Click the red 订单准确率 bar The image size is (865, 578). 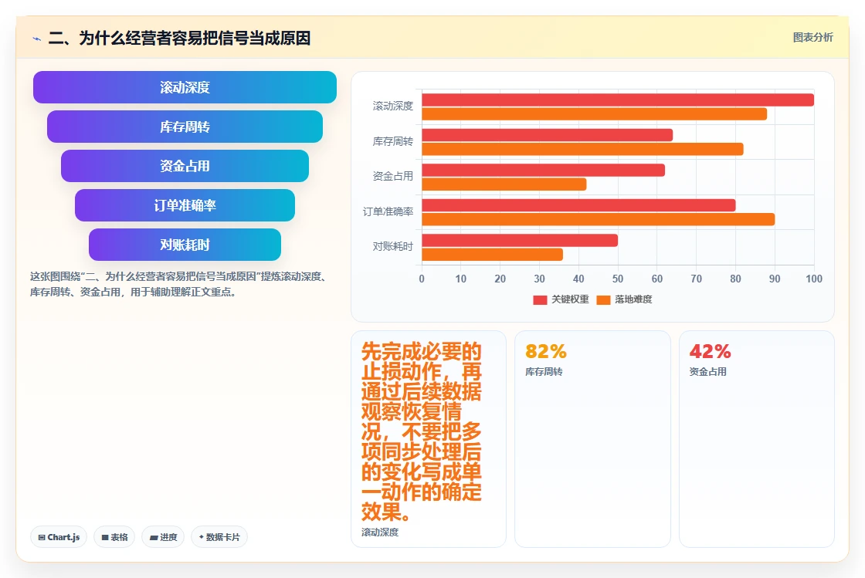pyautogui.click(x=578, y=205)
